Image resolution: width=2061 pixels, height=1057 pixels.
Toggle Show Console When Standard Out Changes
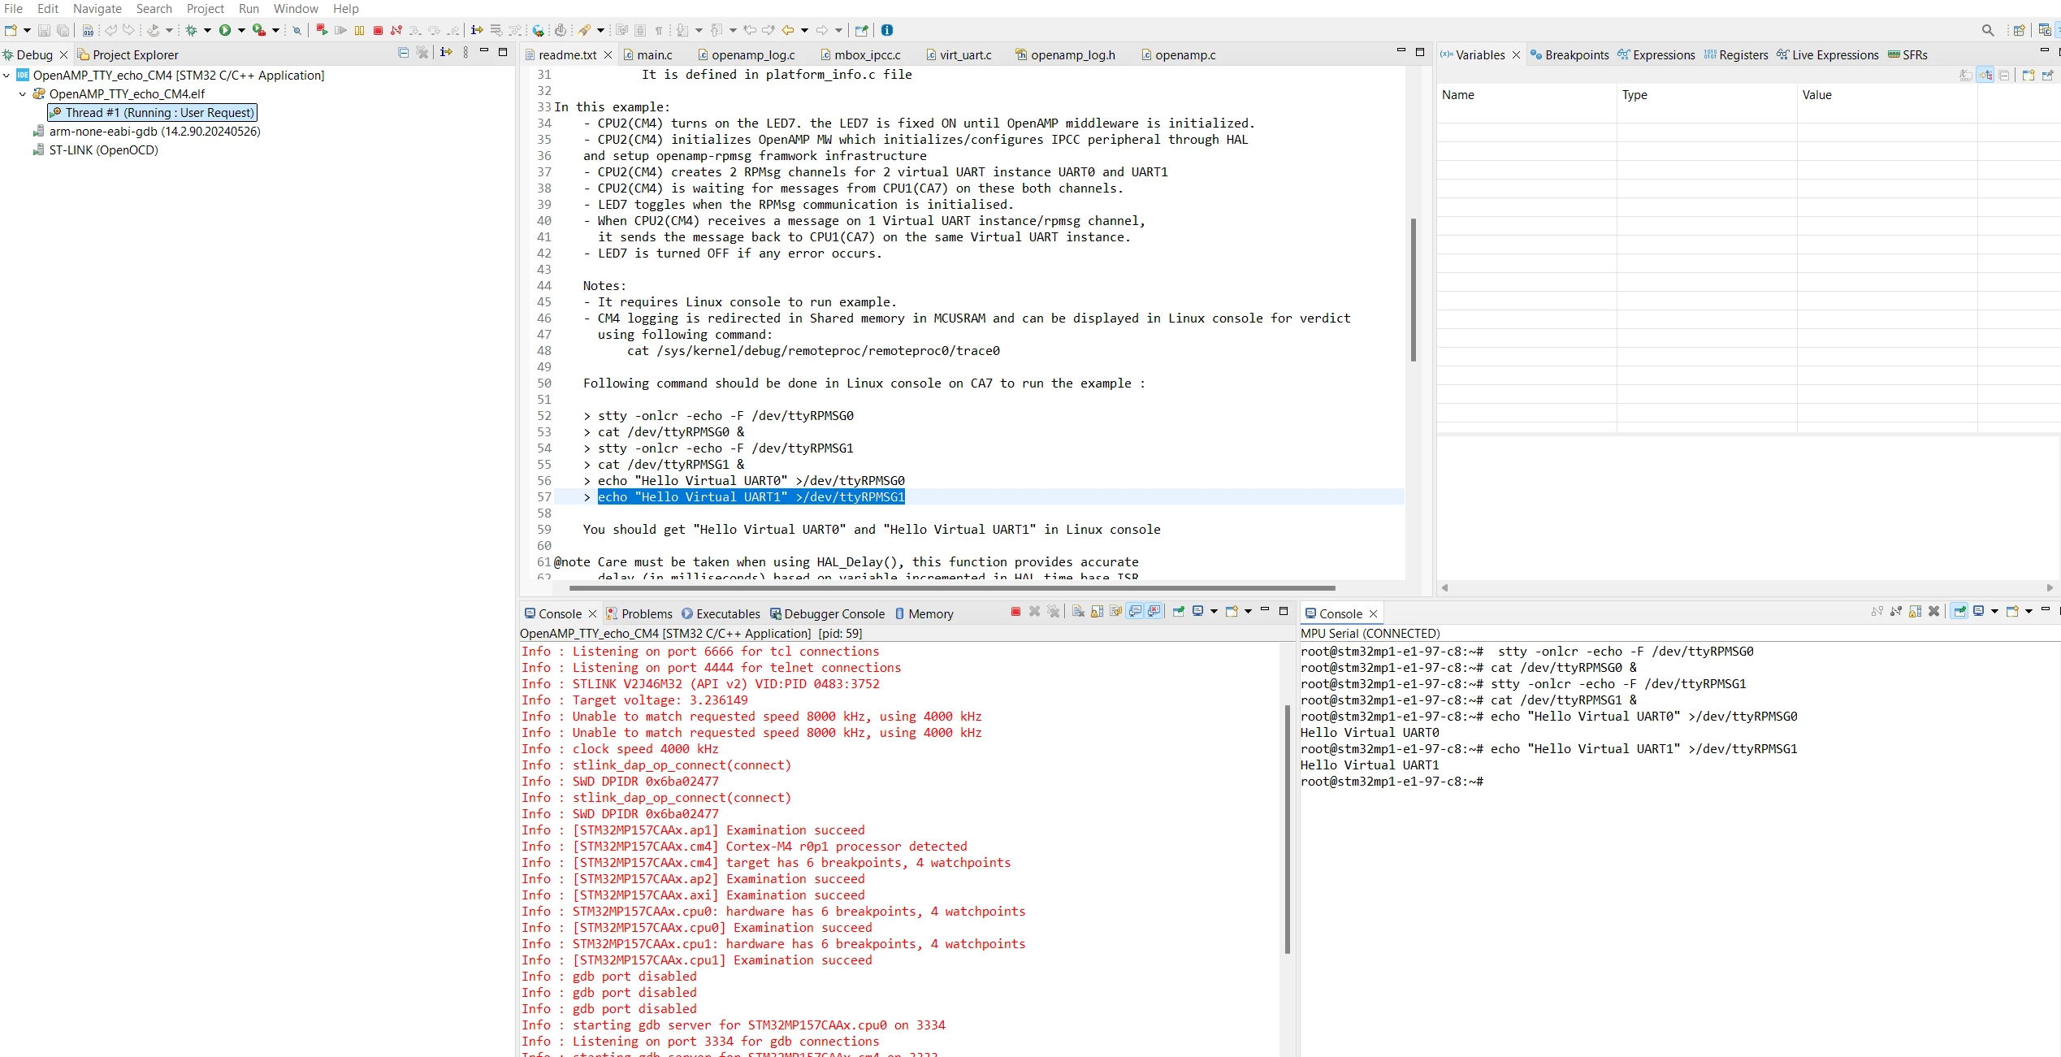pyautogui.click(x=1135, y=612)
